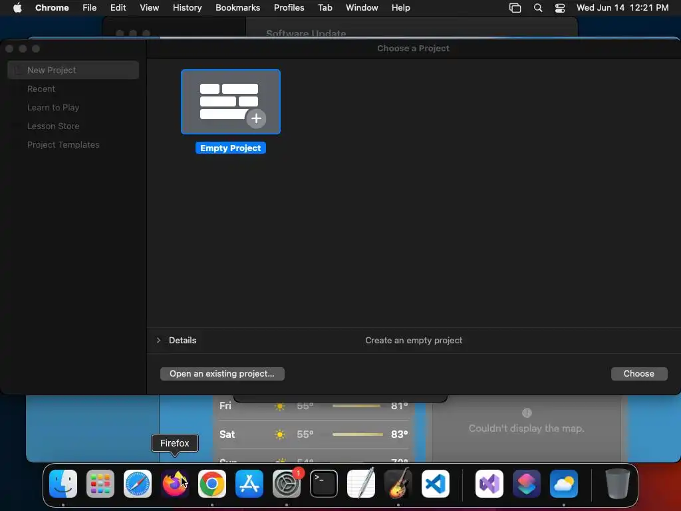Open the Edit menu
Screen dimensions: 681x511
[118, 7]
